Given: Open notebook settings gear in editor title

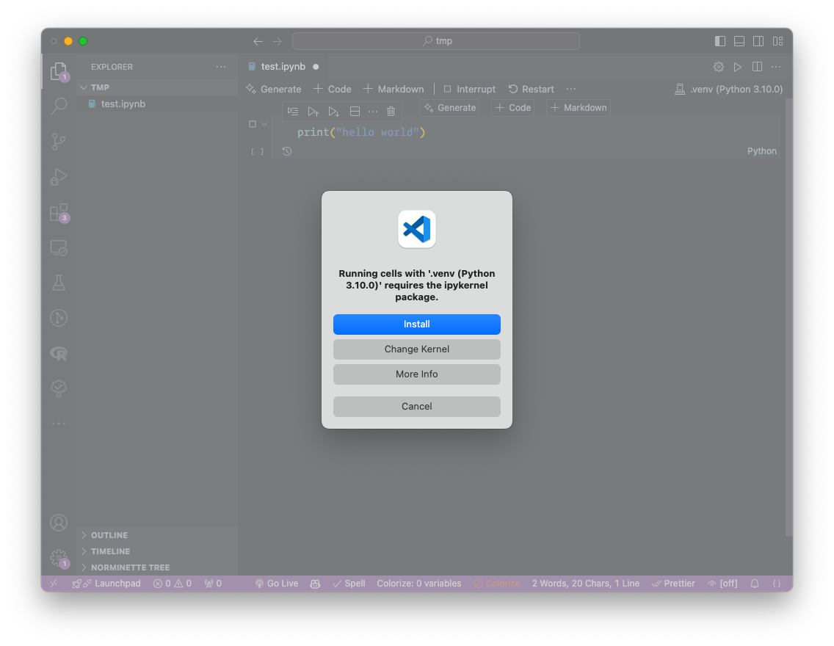Looking at the screenshot, I should pyautogui.click(x=719, y=67).
